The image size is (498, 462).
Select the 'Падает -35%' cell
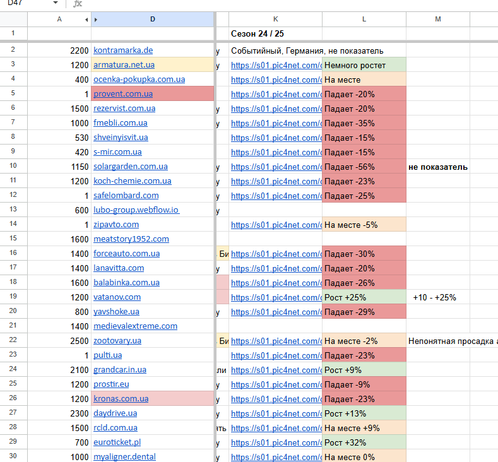[364, 123]
